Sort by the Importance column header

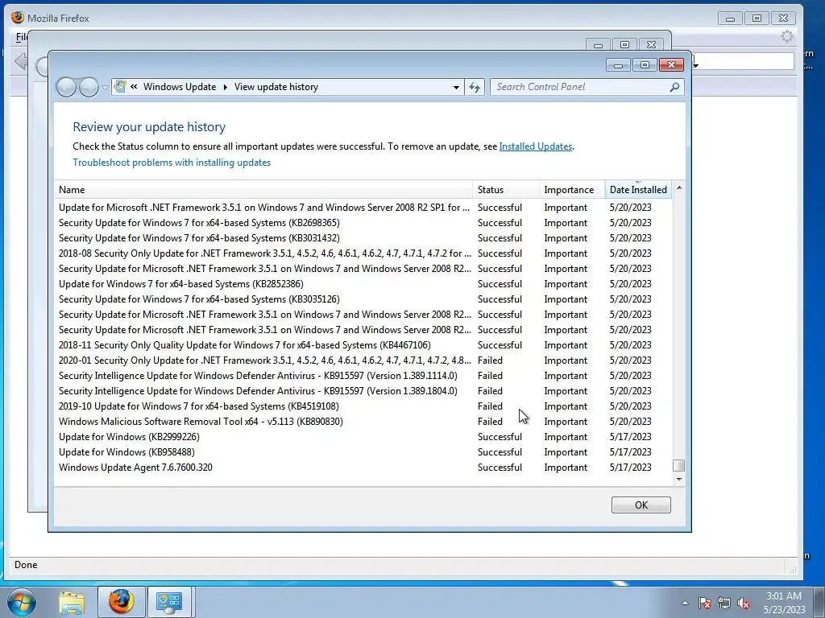coord(572,190)
